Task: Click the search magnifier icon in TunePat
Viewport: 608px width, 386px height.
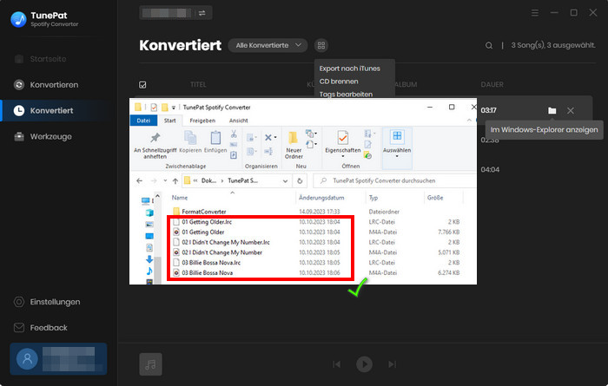Action: [x=489, y=46]
